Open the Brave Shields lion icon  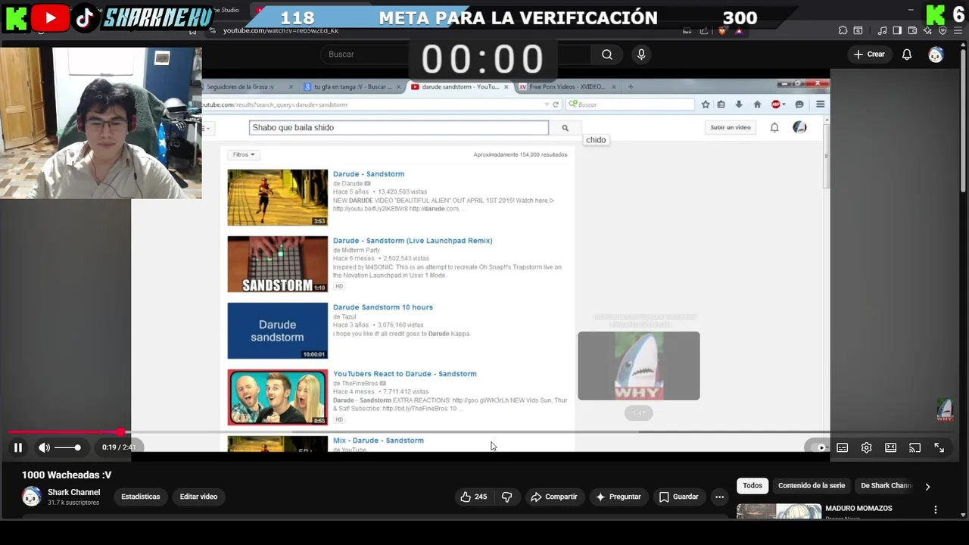721,31
